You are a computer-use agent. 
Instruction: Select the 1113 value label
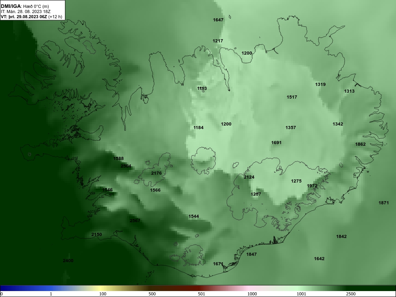point(202,88)
